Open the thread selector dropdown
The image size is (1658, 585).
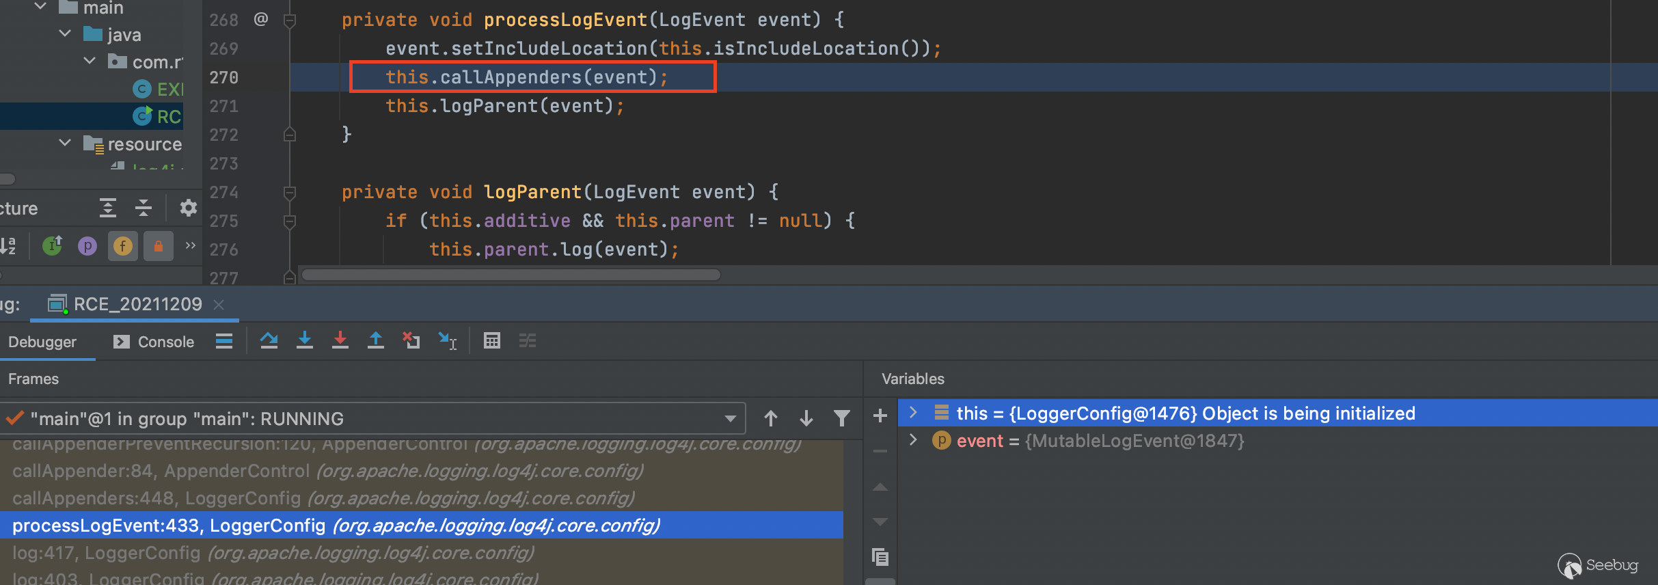click(x=730, y=418)
